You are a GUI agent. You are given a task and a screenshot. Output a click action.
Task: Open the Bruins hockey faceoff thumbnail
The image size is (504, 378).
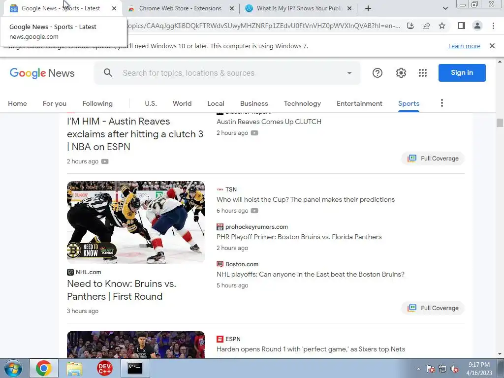pos(136,222)
